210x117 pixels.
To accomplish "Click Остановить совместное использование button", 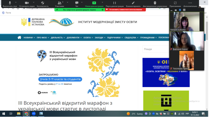I will (125, 10).
